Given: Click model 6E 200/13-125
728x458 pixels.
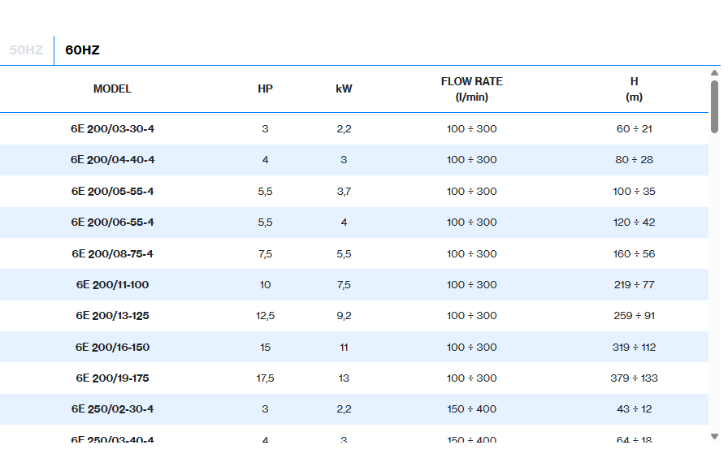Looking at the screenshot, I should point(112,316).
